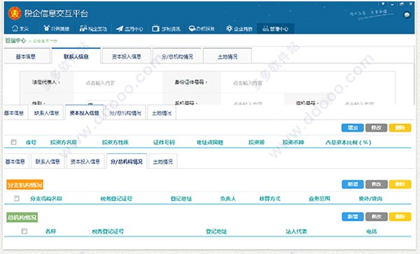The width and height of the screenshot is (420, 254).
Task: Select 联系人信息 tab above 分支机构情况 section
Action: pyautogui.click(x=48, y=162)
